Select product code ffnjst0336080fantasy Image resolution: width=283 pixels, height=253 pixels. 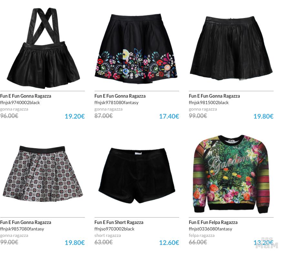(x=210, y=229)
